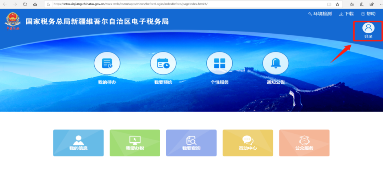Open the favorites list icon

click(352, 4)
